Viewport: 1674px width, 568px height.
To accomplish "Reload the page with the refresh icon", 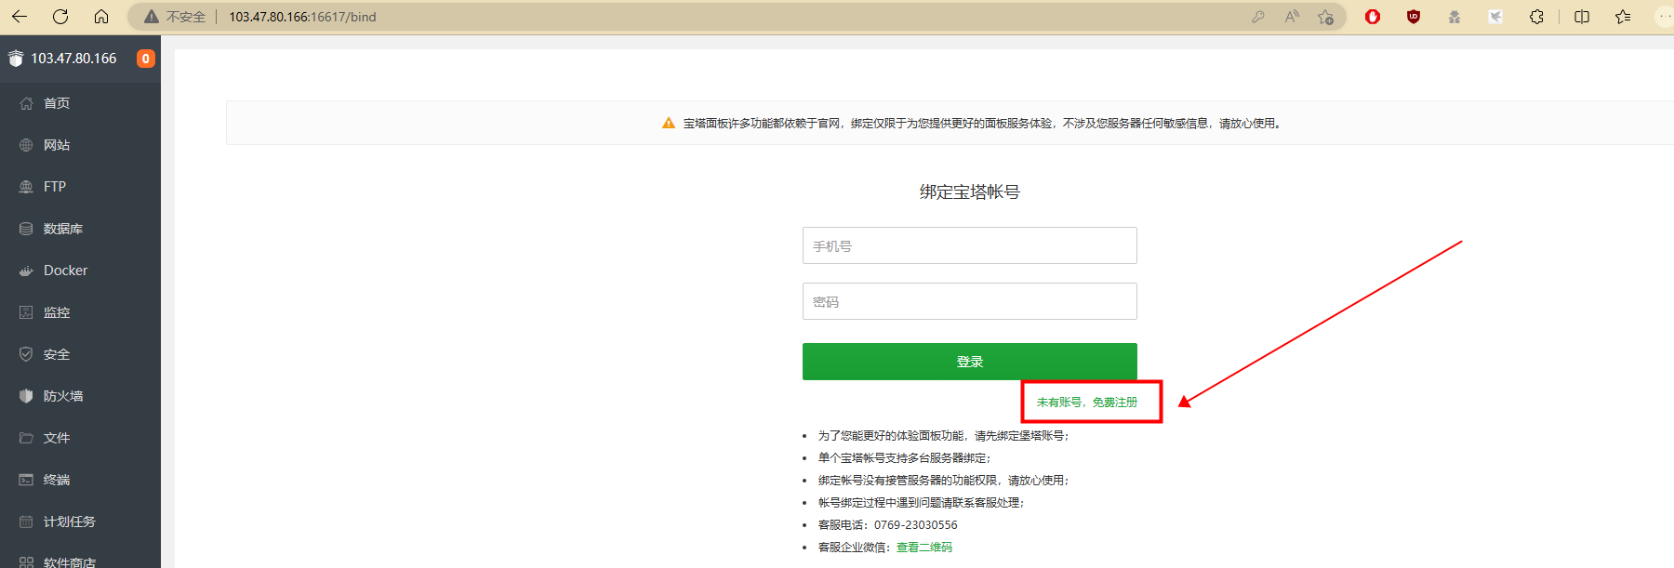I will [x=60, y=17].
